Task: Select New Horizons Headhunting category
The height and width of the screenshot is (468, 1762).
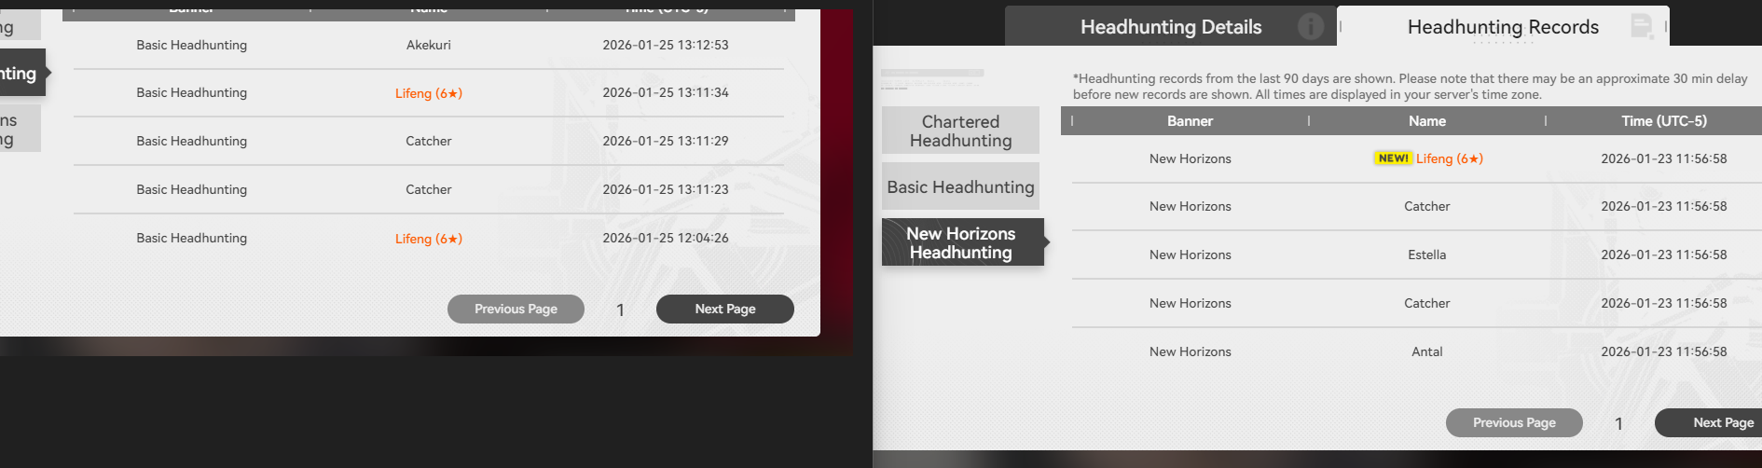Action: (962, 242)
